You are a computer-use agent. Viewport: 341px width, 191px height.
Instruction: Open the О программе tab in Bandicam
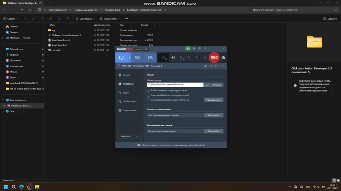(x=127, y=111)
